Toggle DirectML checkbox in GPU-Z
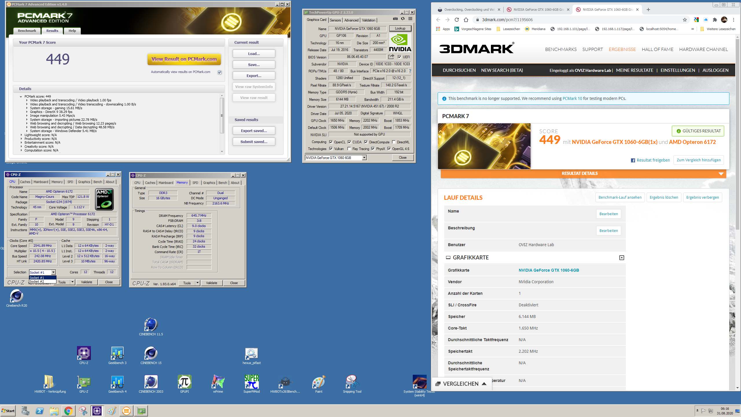741x417 pixels. click(394, 142)
